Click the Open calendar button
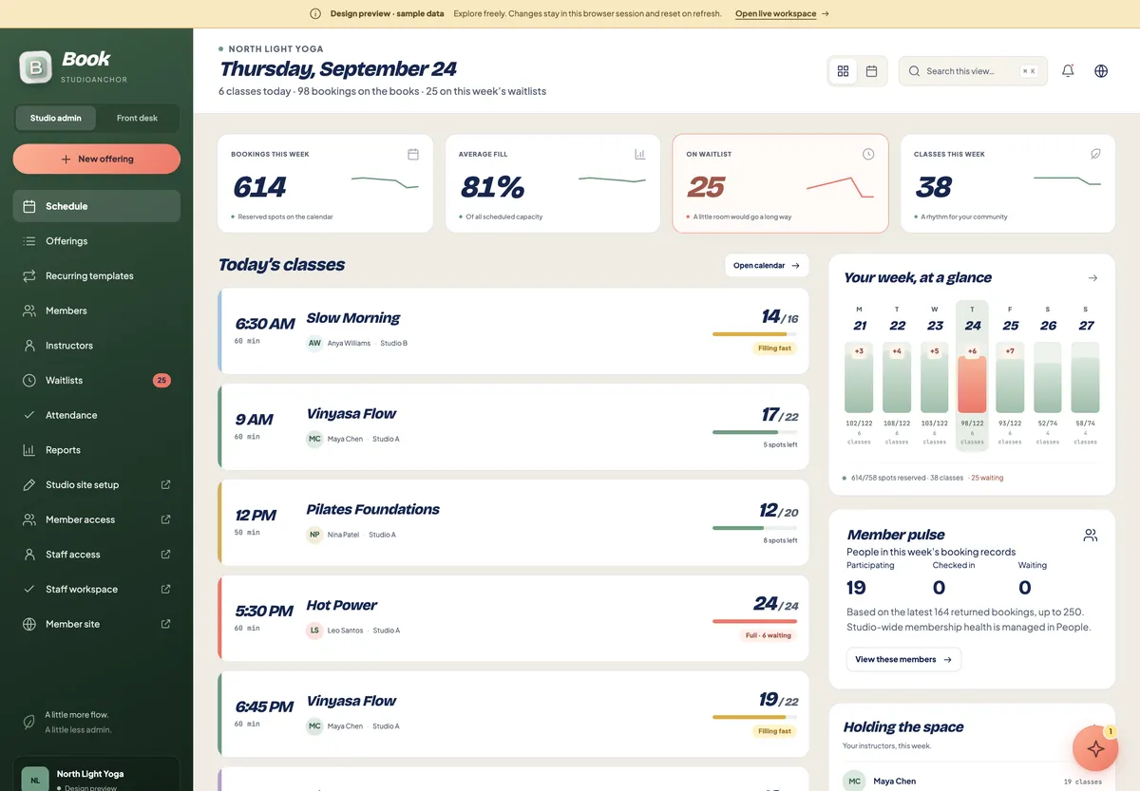Screen dimensions: 1140x791 coord(767,266)
